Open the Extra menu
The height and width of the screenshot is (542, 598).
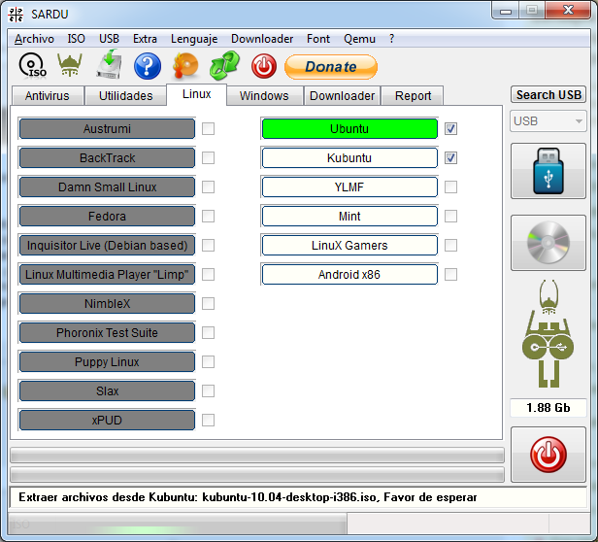(145, 39)
